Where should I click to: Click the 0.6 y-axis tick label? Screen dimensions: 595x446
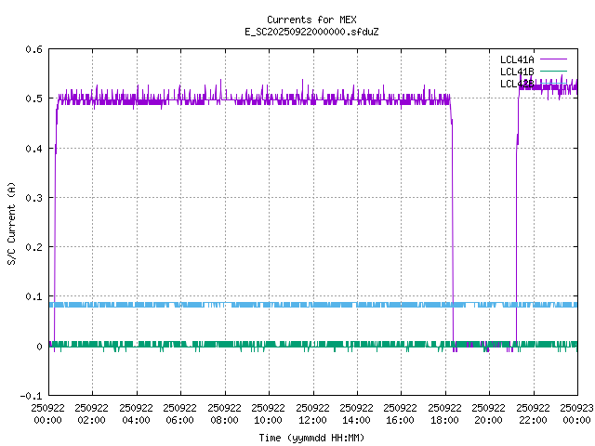coord(32,49)
